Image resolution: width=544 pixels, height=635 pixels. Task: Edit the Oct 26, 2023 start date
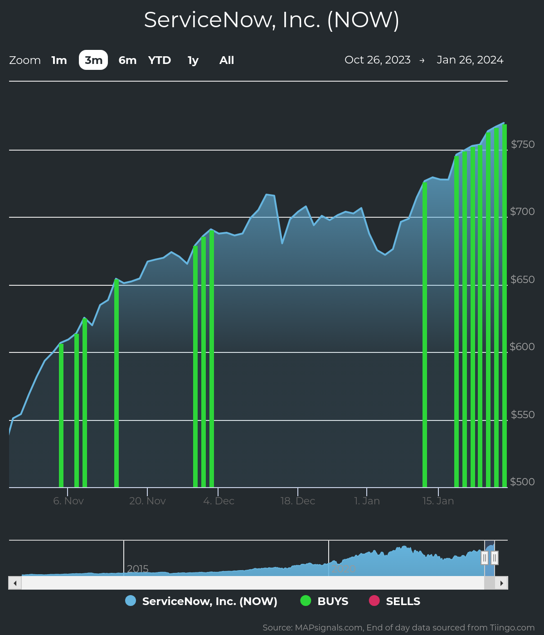378,60
